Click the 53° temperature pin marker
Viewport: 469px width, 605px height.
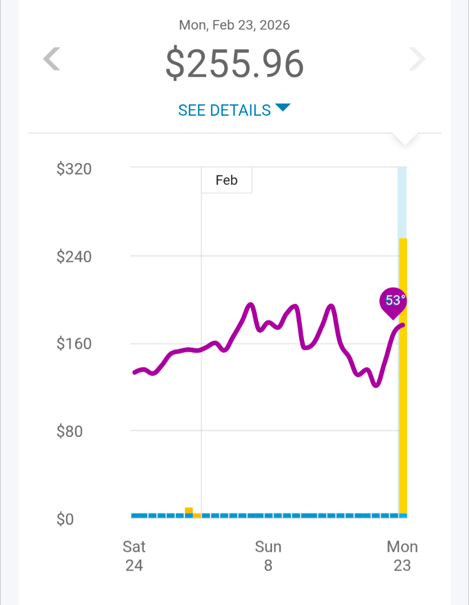click(392, 301)
